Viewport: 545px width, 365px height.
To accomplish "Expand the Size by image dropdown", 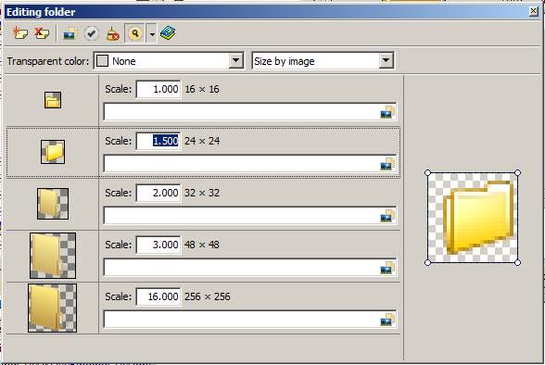I will click(386, 61).
